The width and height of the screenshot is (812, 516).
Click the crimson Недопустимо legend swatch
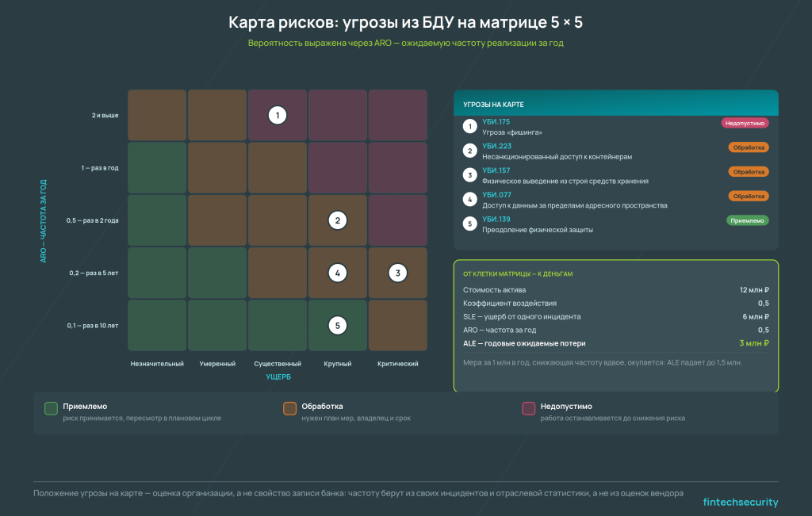tap(528, 408)
